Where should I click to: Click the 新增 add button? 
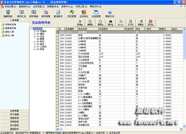[x=80, y=22]
